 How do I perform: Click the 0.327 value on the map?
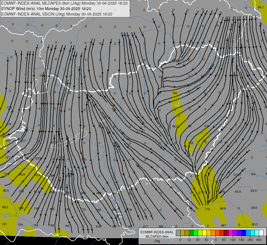coord(237,175)
